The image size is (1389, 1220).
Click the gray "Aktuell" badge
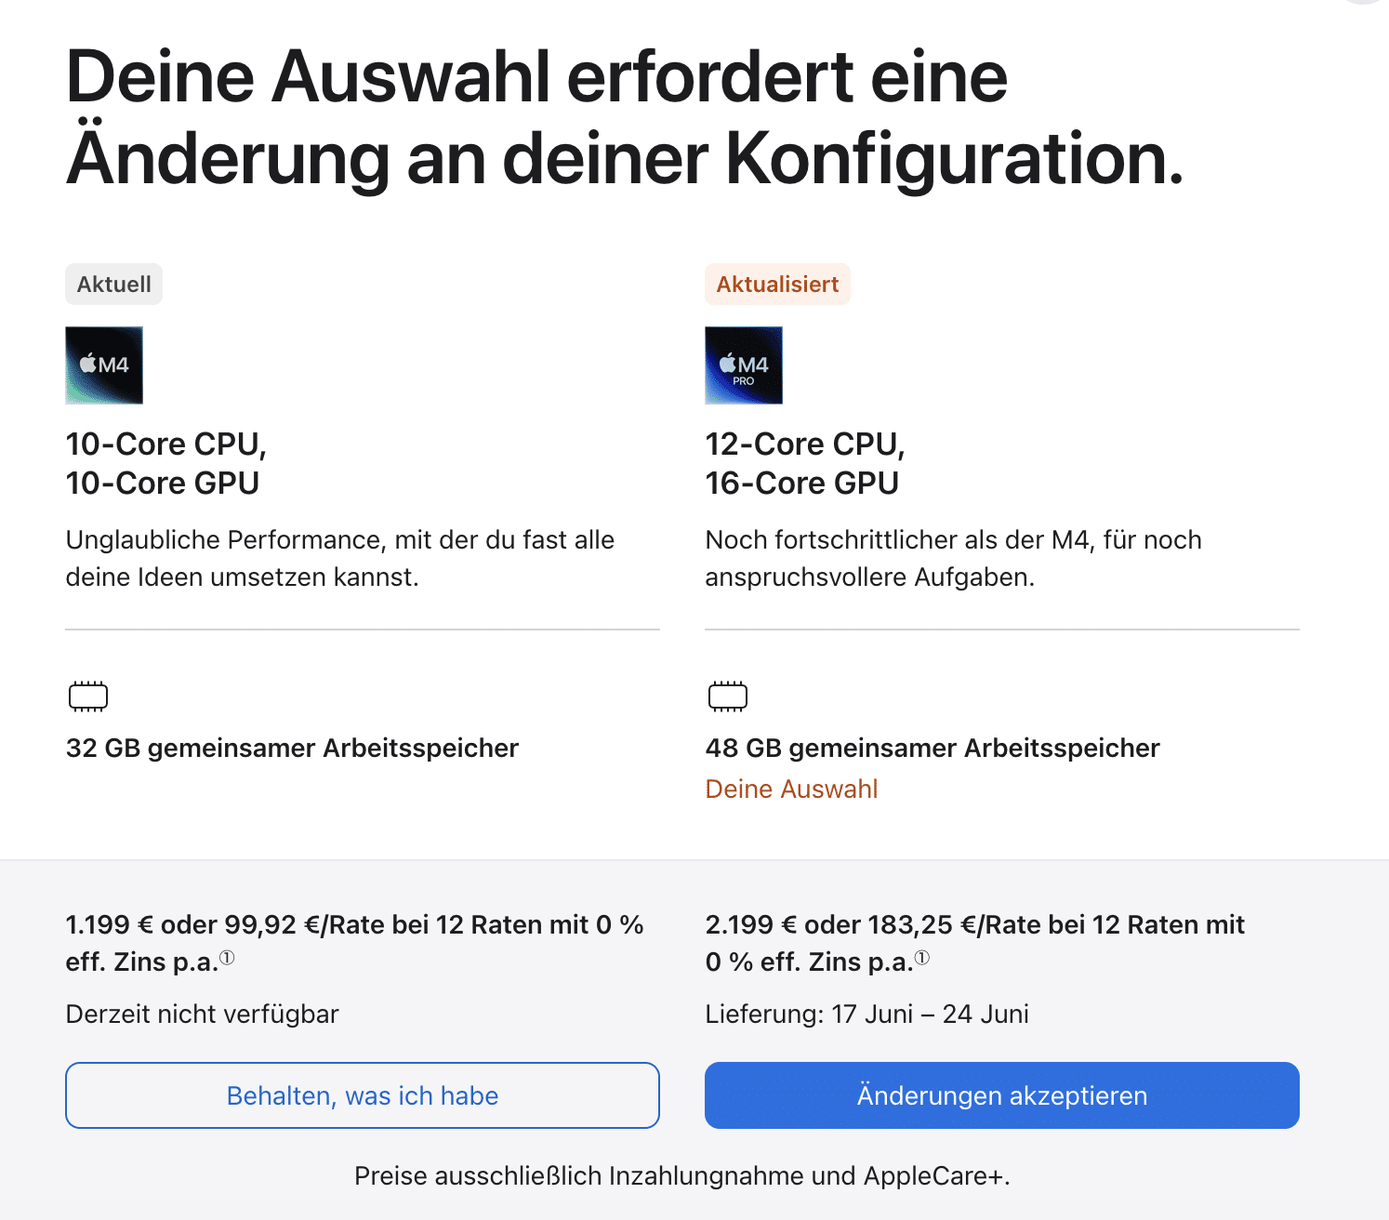coord(113,285)
